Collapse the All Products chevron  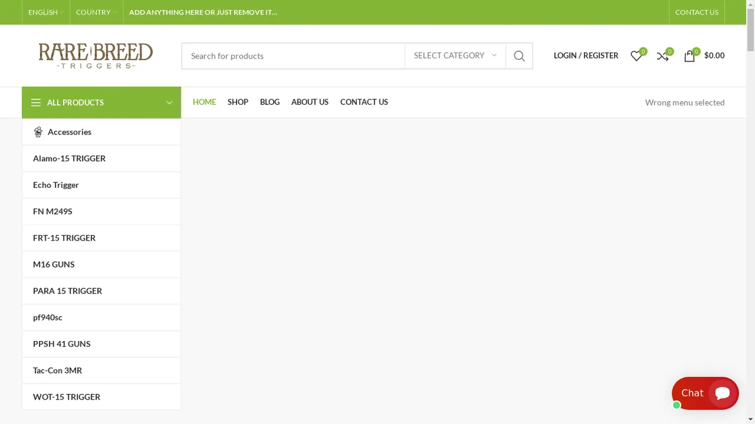(169, 102)
